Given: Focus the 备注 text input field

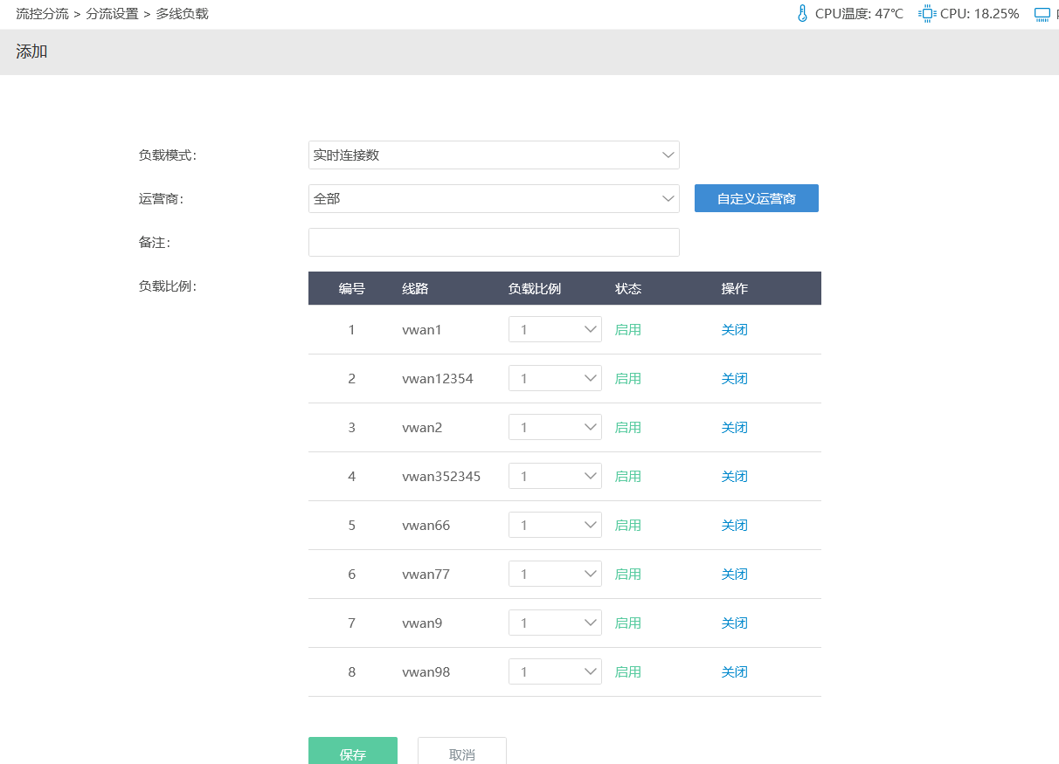Looking at the screenshot, I should click(x=494, y=243).
